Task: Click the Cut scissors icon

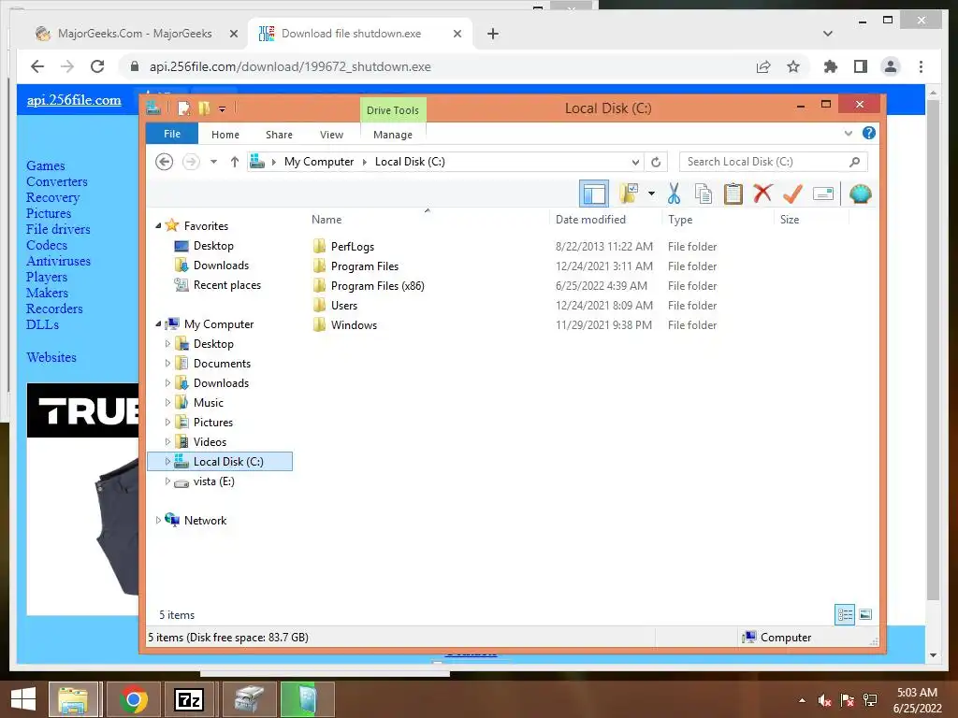Action: point(674,194)
